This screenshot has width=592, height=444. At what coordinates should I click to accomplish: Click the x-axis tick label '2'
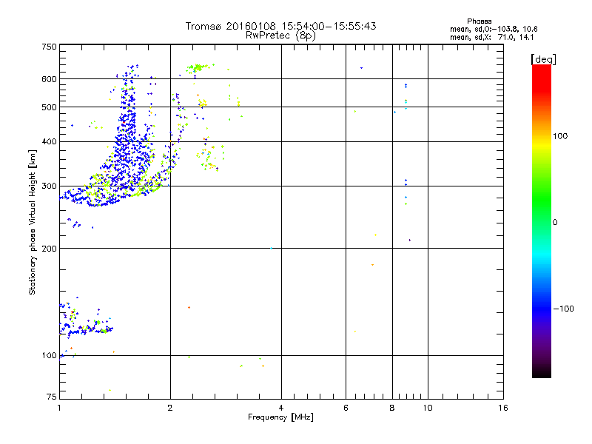click(x=170, y=408)
